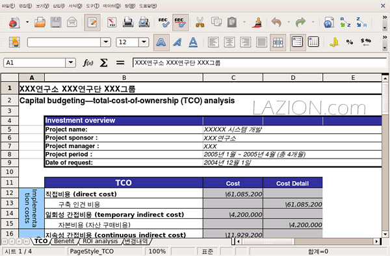The width and height of the screenshot is (390, 256).
Task: Switch to the ROI analysis sheet tab
Action: [100, 241]
